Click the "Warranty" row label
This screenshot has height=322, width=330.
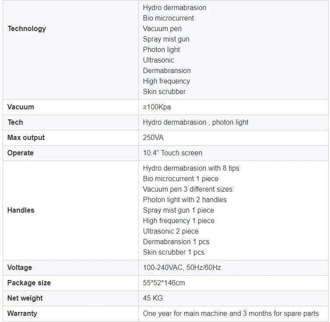click(22, 314)
